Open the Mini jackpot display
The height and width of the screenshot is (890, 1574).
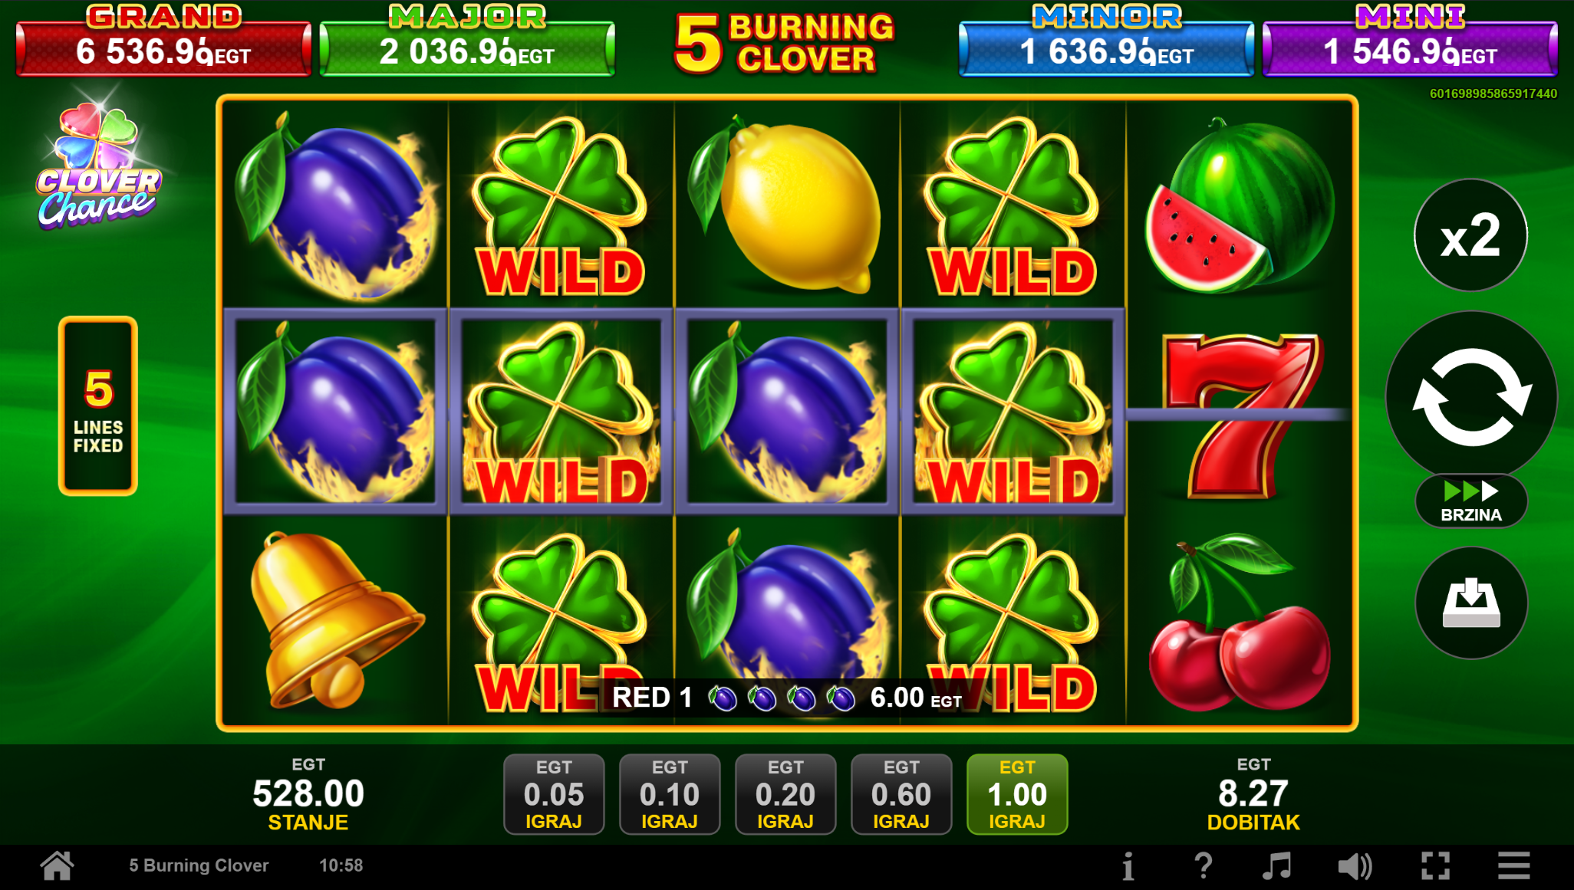1410,40
